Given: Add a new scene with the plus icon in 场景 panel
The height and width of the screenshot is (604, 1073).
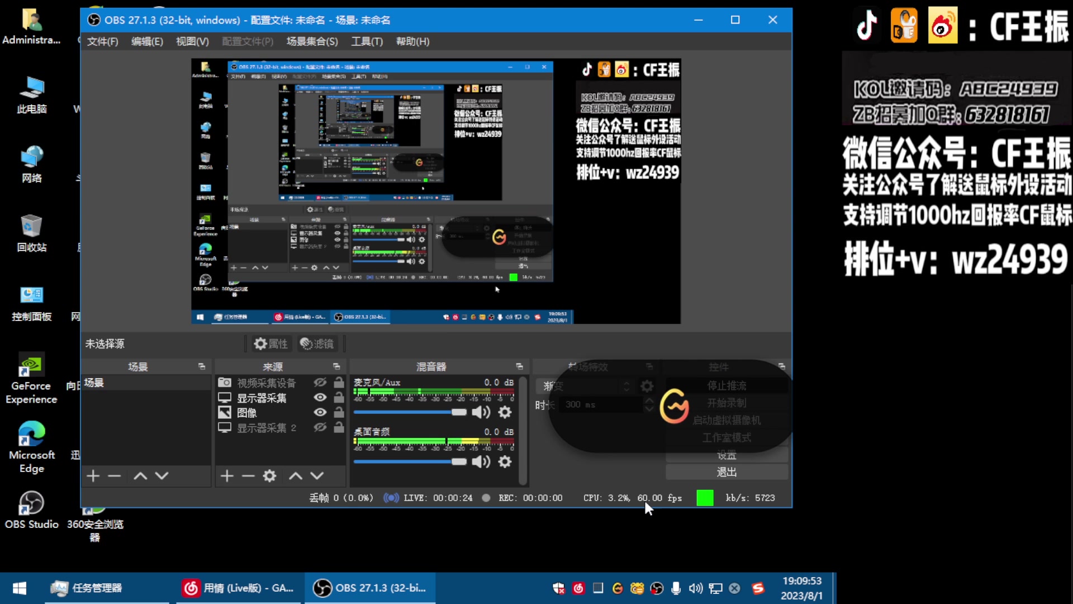Looking at the screenshot, I should 93,476.
